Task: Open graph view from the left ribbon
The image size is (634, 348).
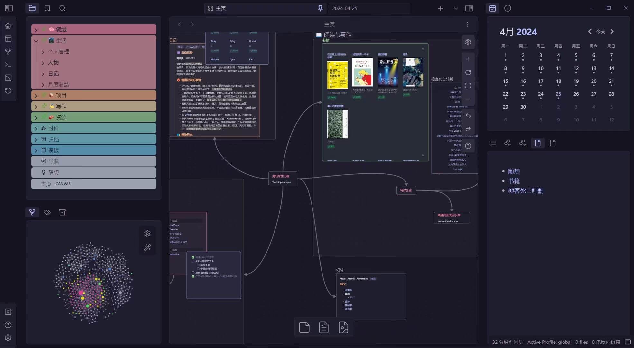Action: tap(8, 52)
